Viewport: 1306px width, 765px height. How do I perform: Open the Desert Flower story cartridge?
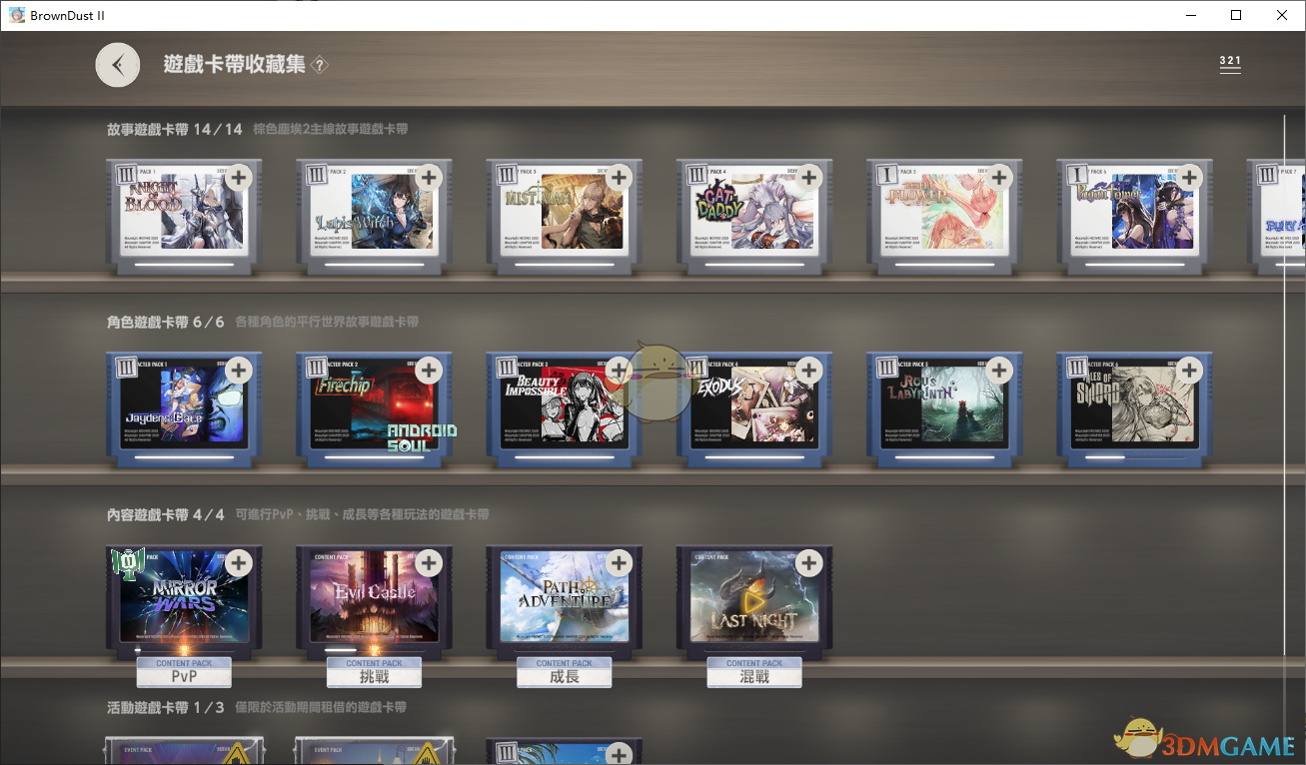point(944,216)
